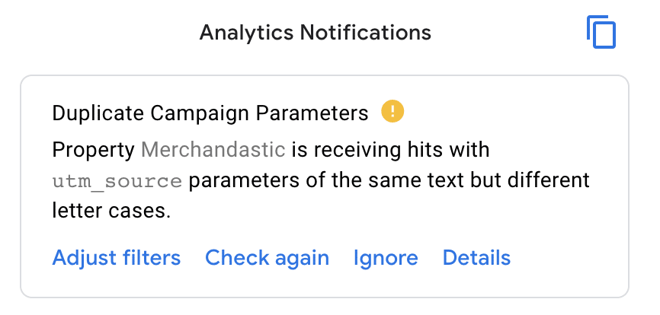Screen dimensions: 660x315
Task: Click the 'letter cases.' text
Action: [x=111, y=211]
